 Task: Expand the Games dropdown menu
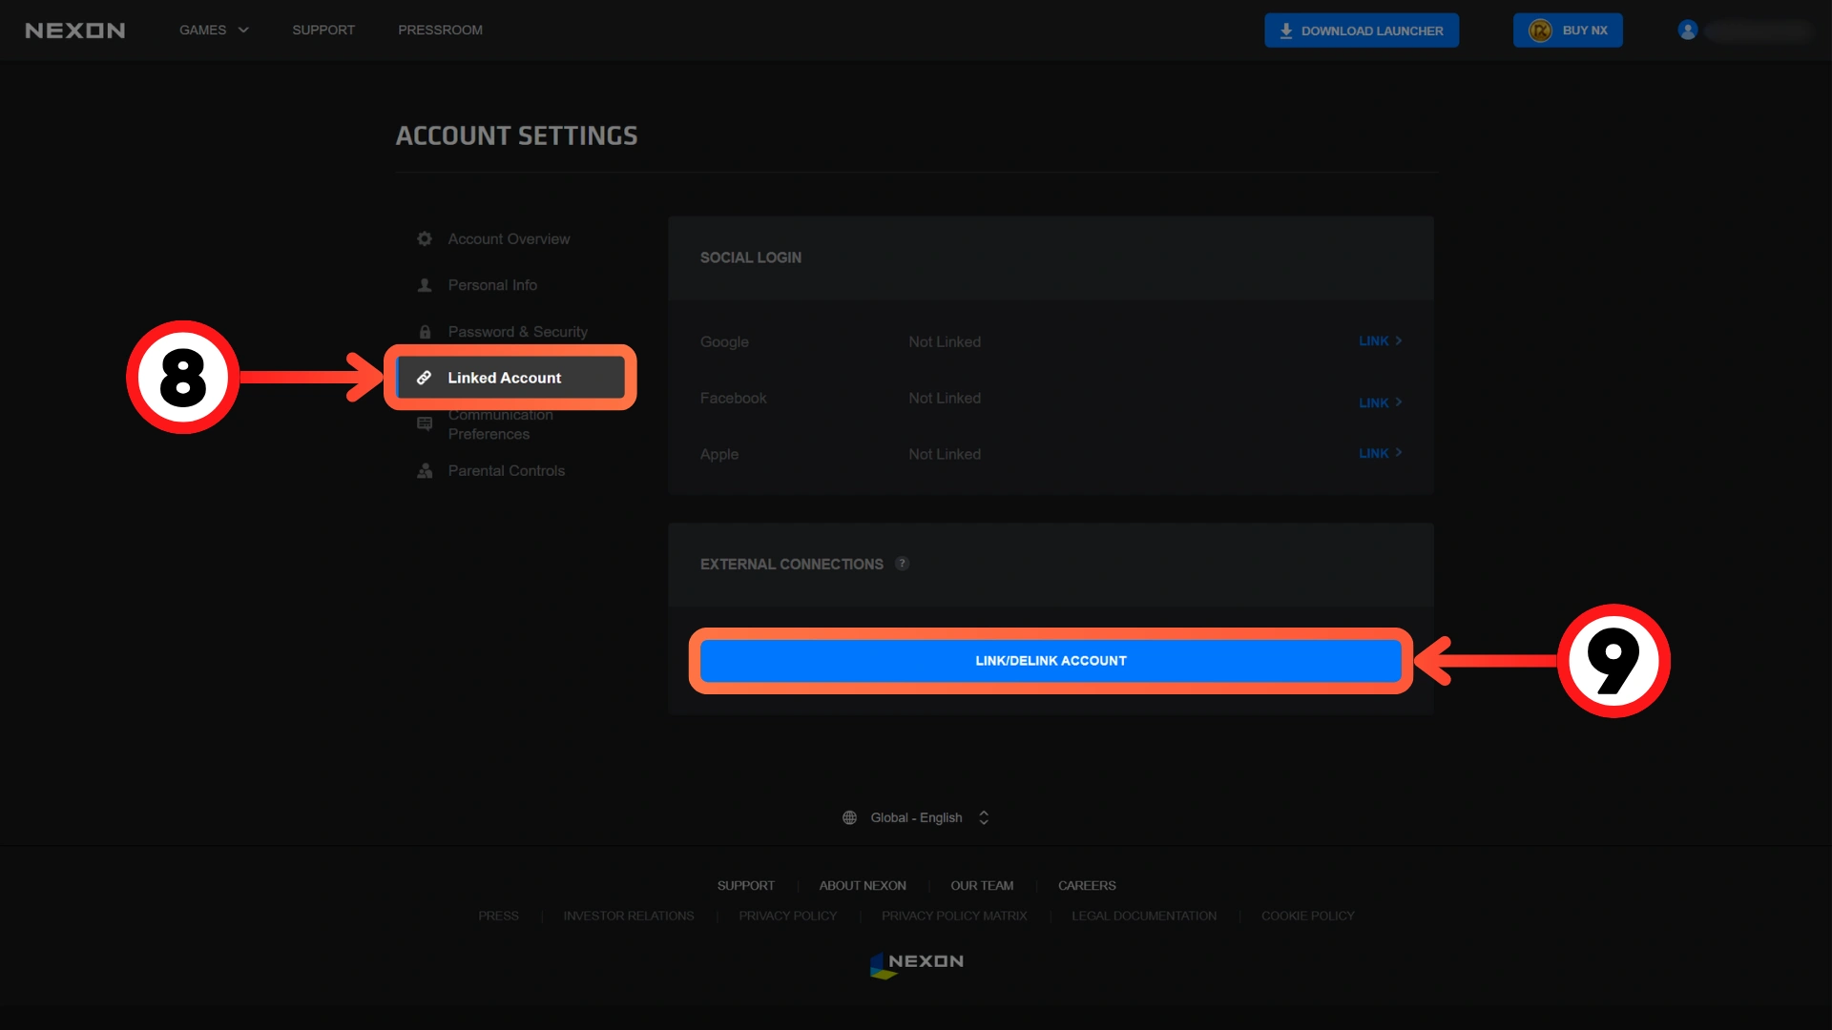point(214,31)
